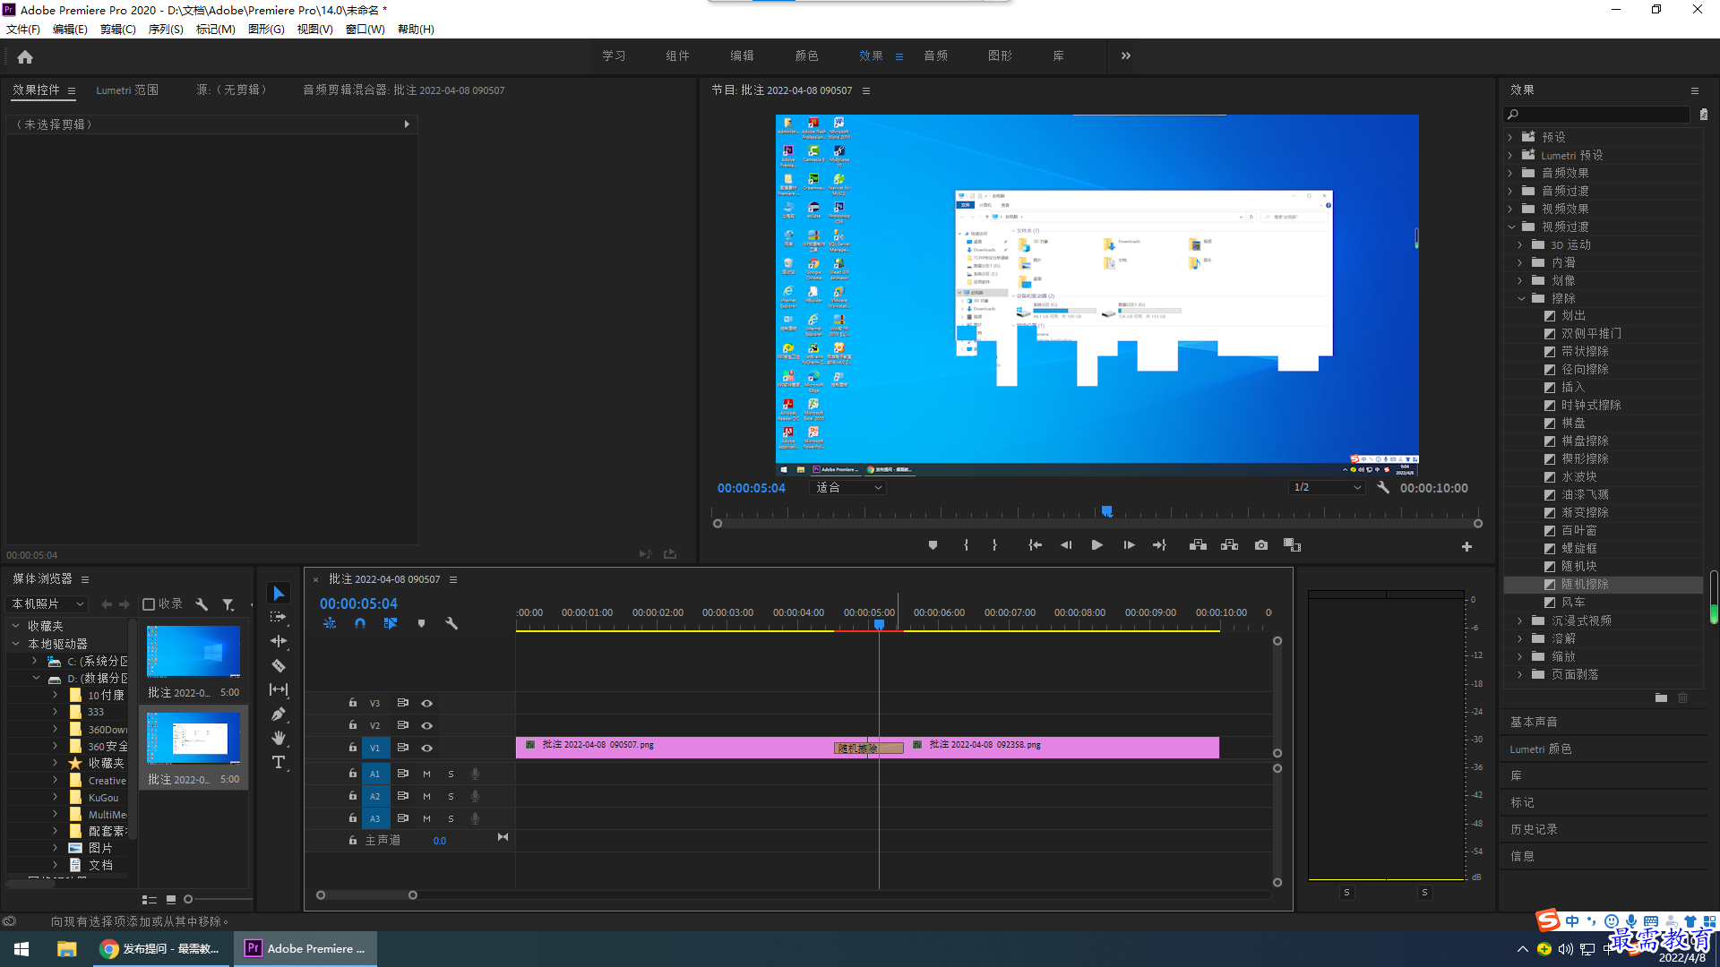Screen dimensions: 1720x967
Task: Toggle V3 track output eye
Action: point(427,704)
